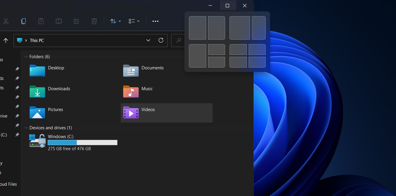Unpin Windows (C:) from Quick access
Screen dimensions: 396x196
click(x=17, y=135)
